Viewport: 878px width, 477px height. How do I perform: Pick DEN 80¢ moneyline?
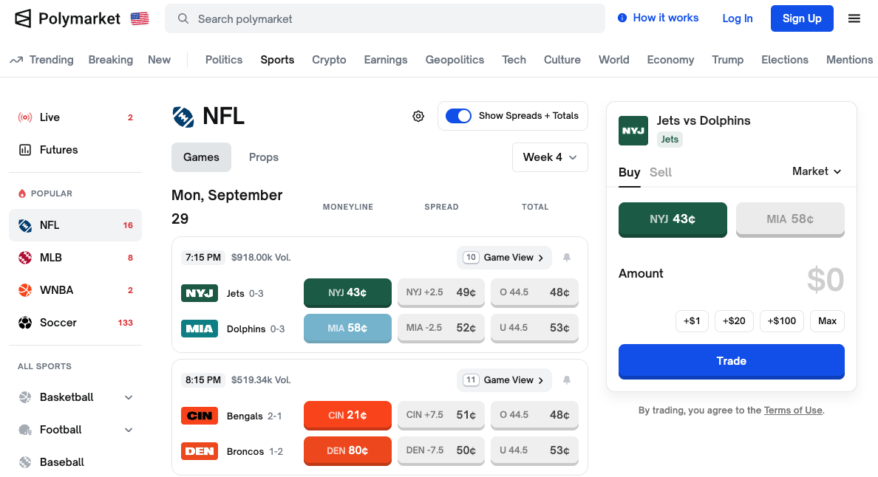(x=347, y=450)
